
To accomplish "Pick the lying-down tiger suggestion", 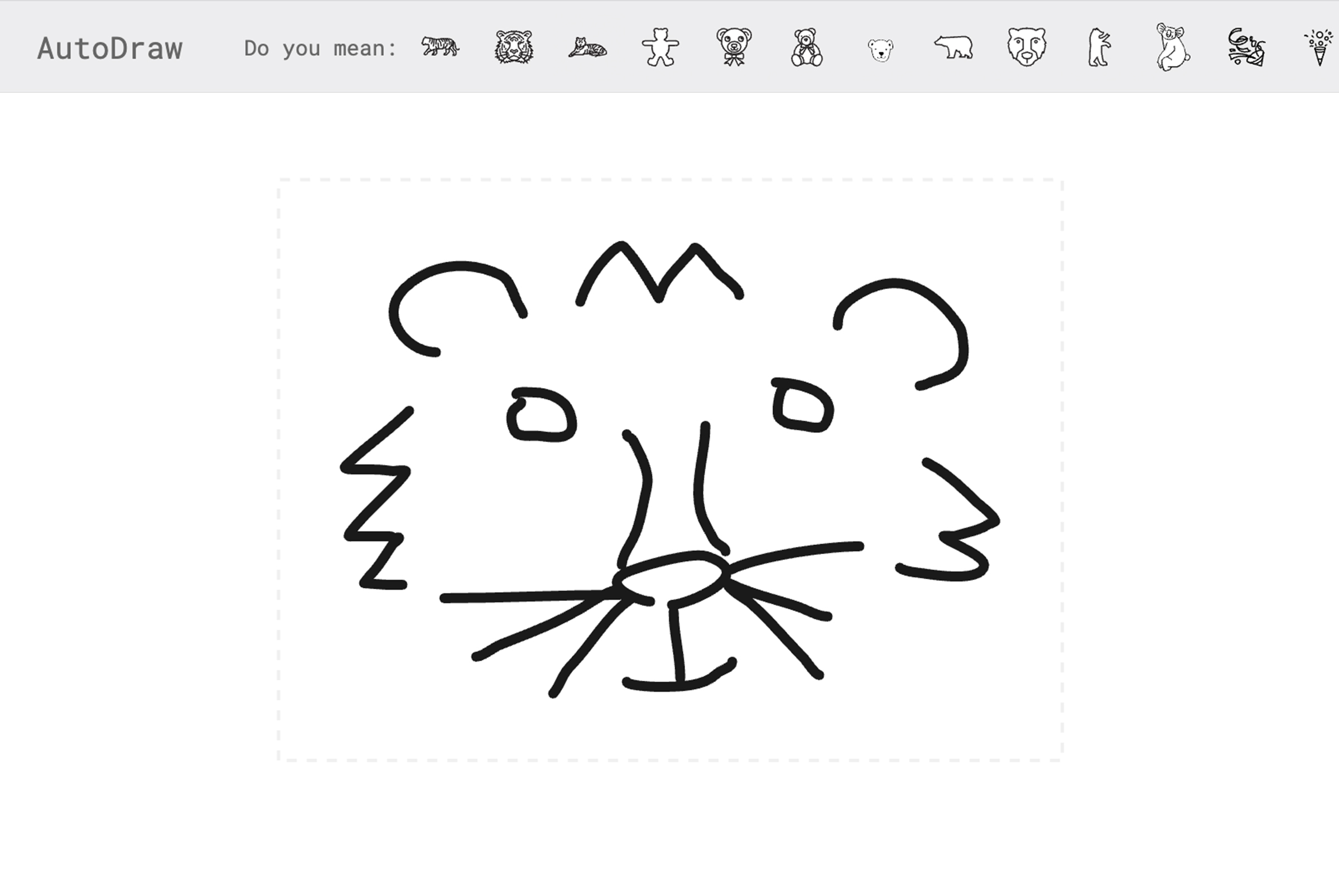I will coord(587,48).
